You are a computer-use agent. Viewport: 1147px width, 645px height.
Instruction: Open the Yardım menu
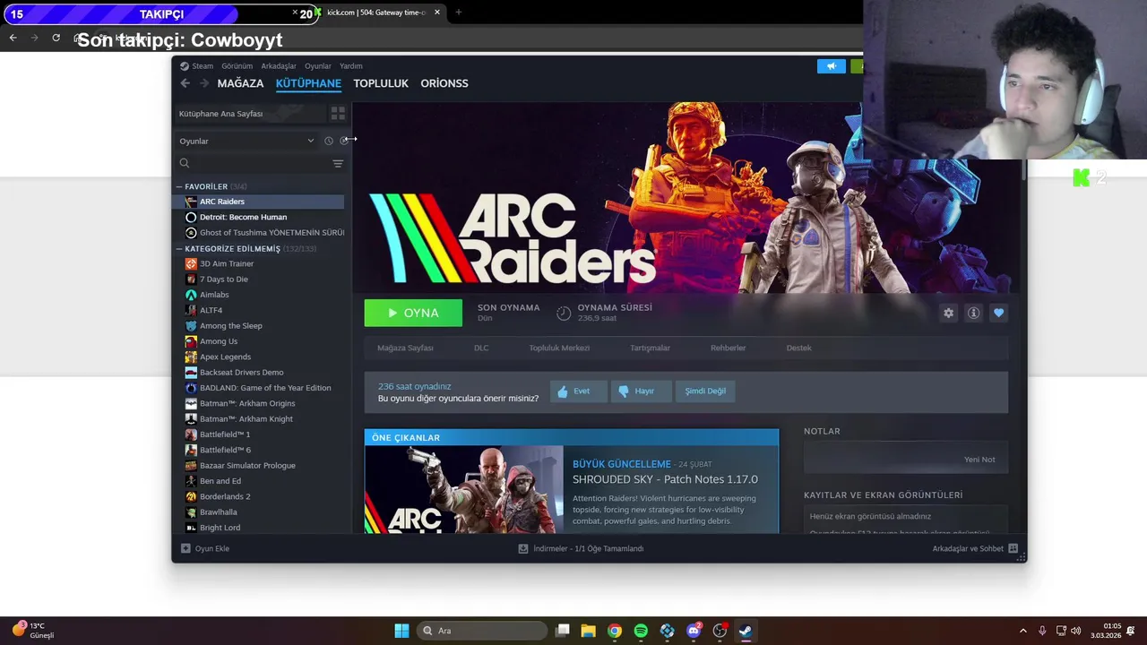[351, 66]
